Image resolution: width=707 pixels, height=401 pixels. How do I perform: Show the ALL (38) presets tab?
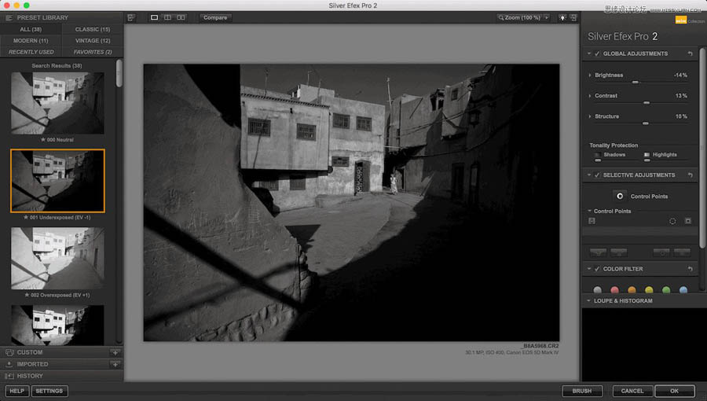pos(31,29)
